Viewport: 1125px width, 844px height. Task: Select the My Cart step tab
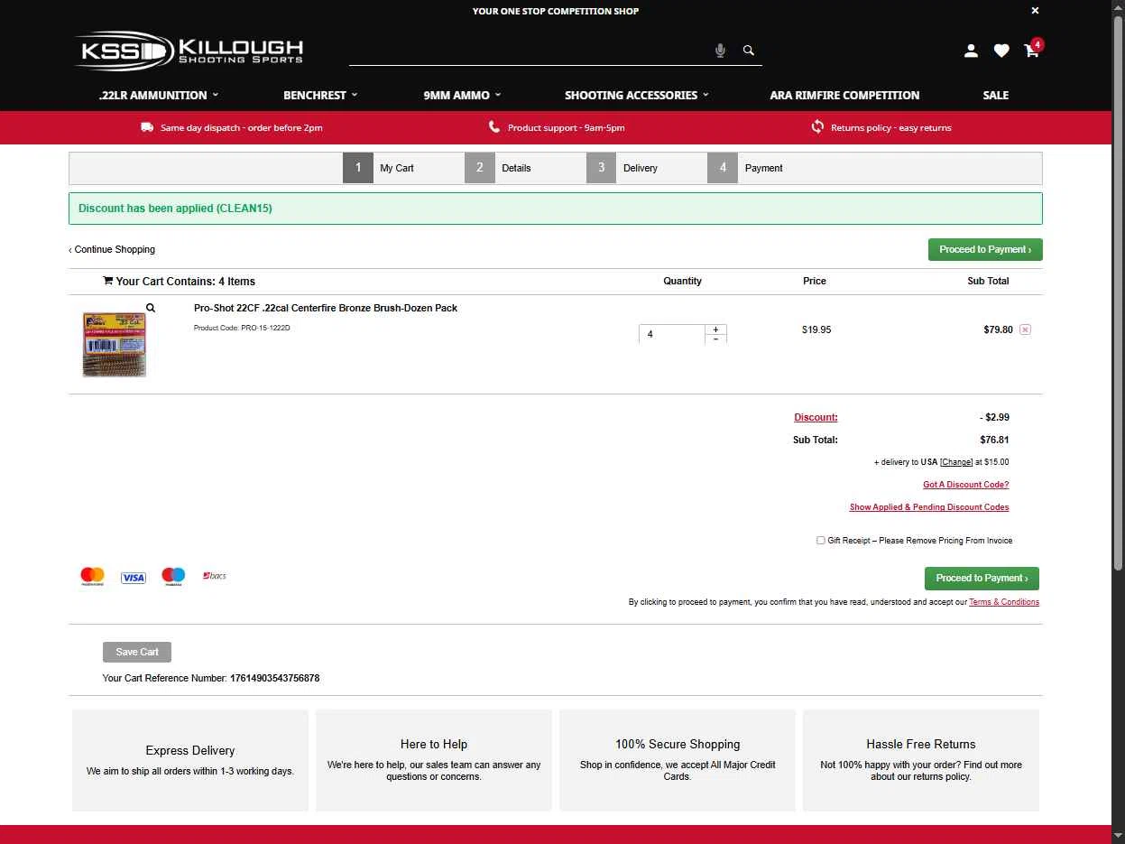402,168
